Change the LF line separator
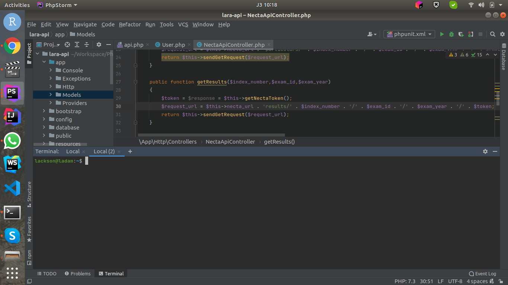508x285 pixels. coord(441,281)
